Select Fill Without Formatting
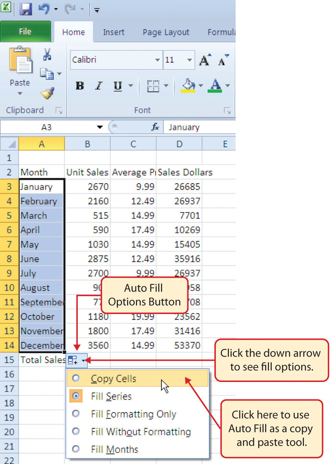Viewport: 333px width, 464px height. coord(76,432)
